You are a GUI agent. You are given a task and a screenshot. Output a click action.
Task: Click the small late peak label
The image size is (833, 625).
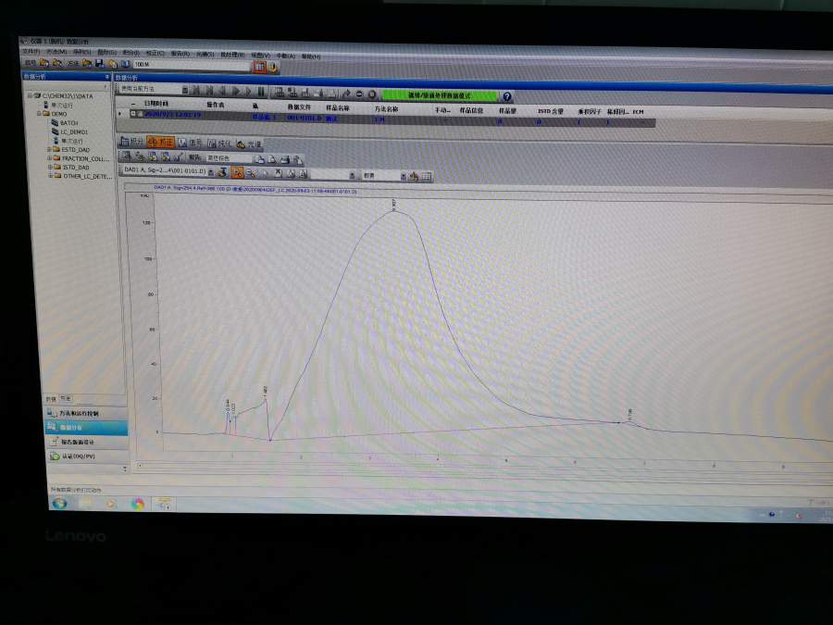point(629,415)
